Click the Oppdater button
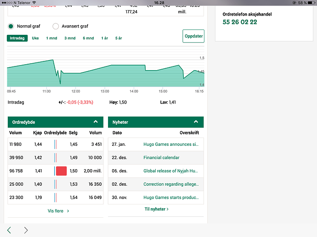The height and width of the screenshot is (237, 317). [193, 36]
